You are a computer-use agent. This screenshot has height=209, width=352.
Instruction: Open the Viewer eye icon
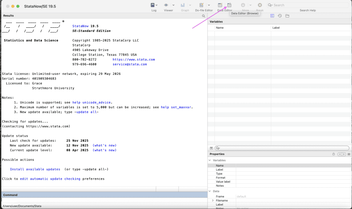[x=166, y=5]
